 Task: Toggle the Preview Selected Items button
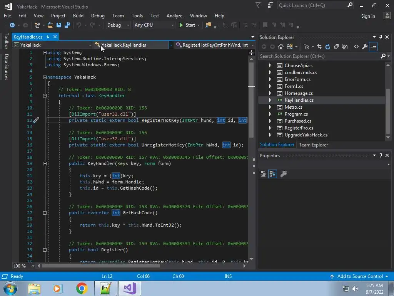point(373,47)
